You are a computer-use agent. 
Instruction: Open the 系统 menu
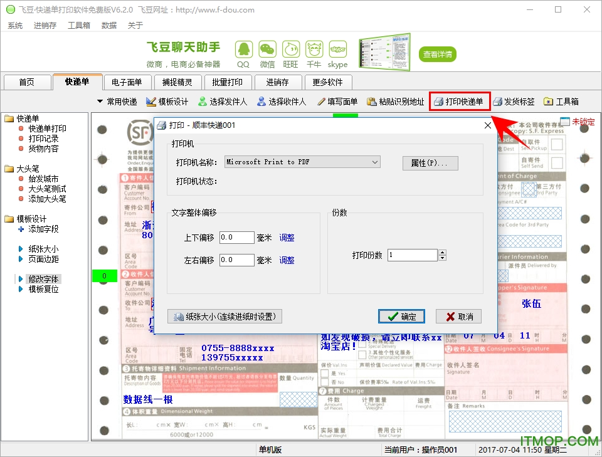tap(15, 25)
